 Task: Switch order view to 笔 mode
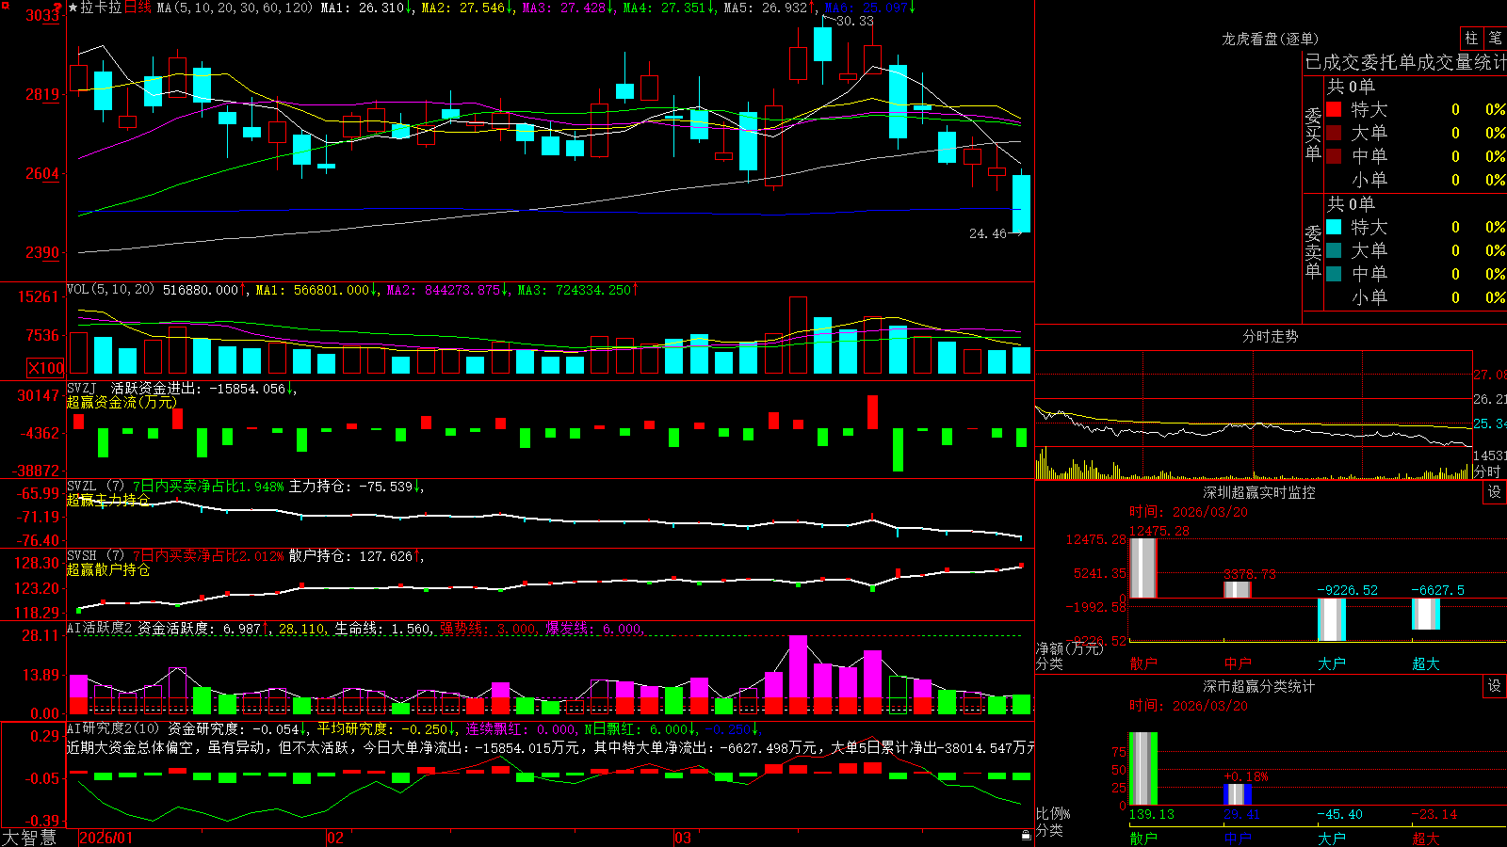[x=1495, y=38]
